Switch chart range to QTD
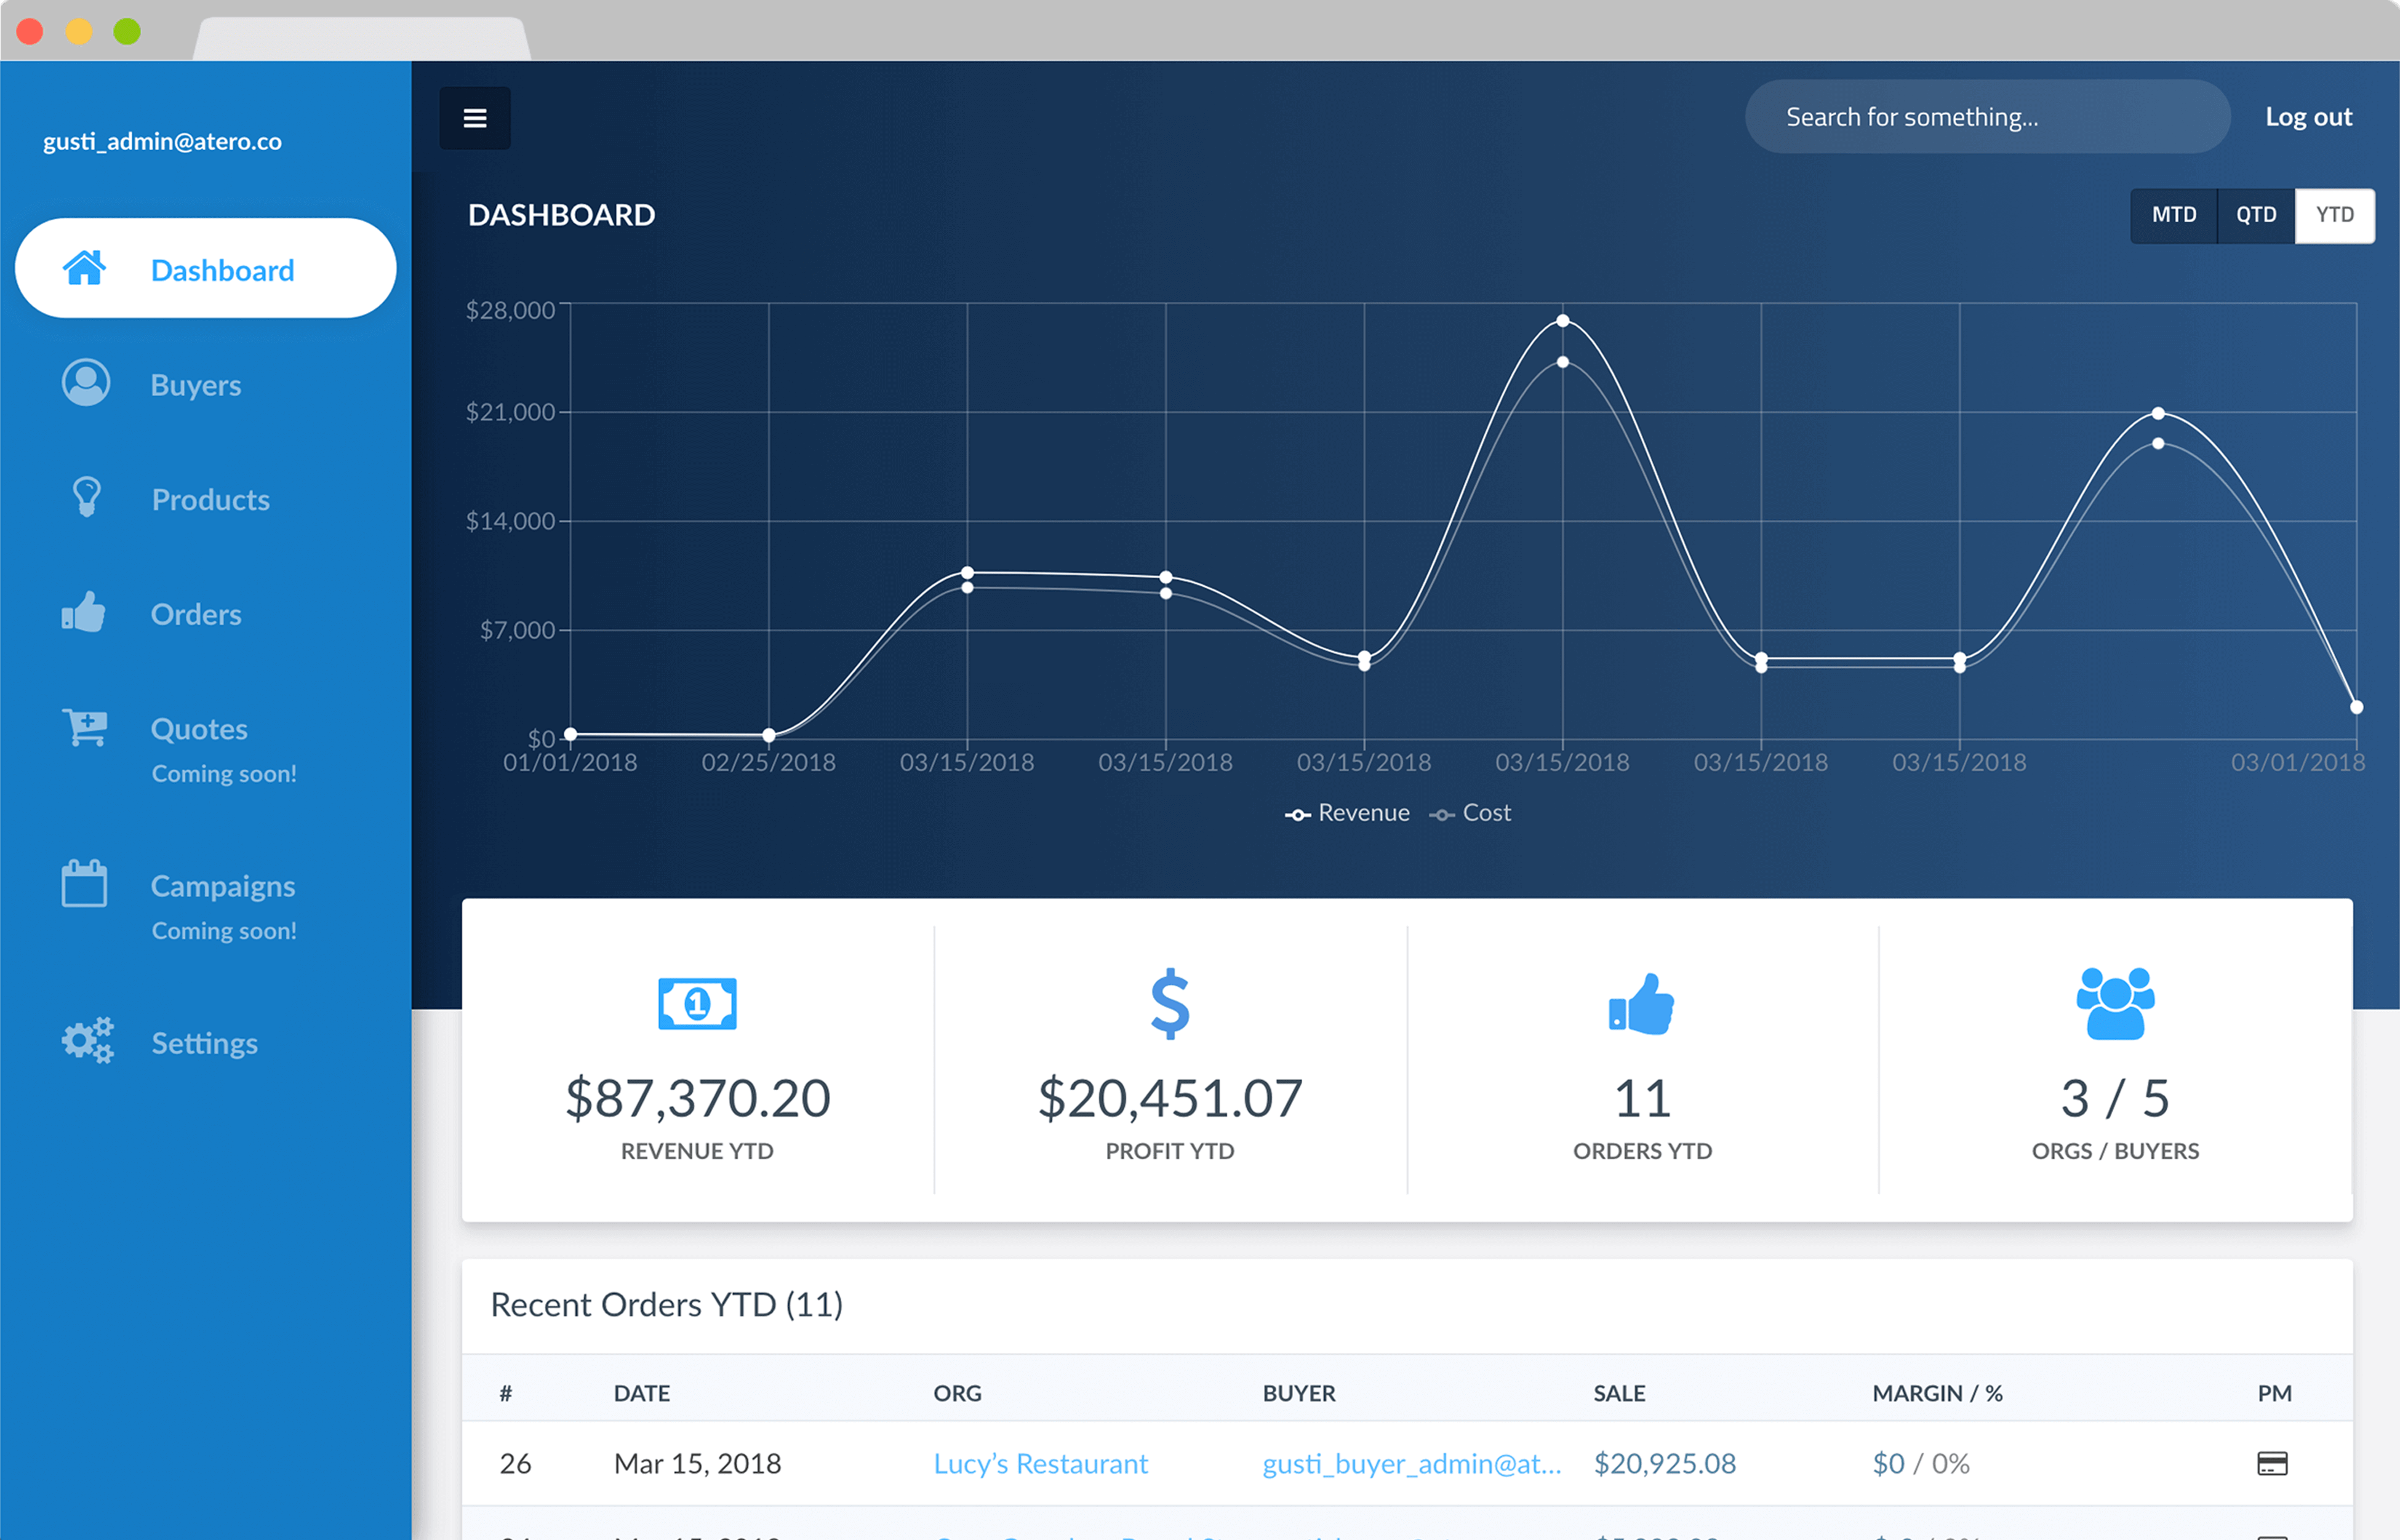 click(2255, 215)
